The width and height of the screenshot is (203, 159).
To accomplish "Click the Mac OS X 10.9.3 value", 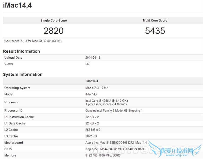I will (x=97, y=88).
